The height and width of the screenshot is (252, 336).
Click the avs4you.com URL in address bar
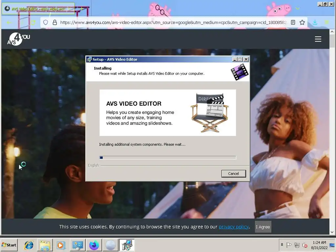click(x=173, y=22)
